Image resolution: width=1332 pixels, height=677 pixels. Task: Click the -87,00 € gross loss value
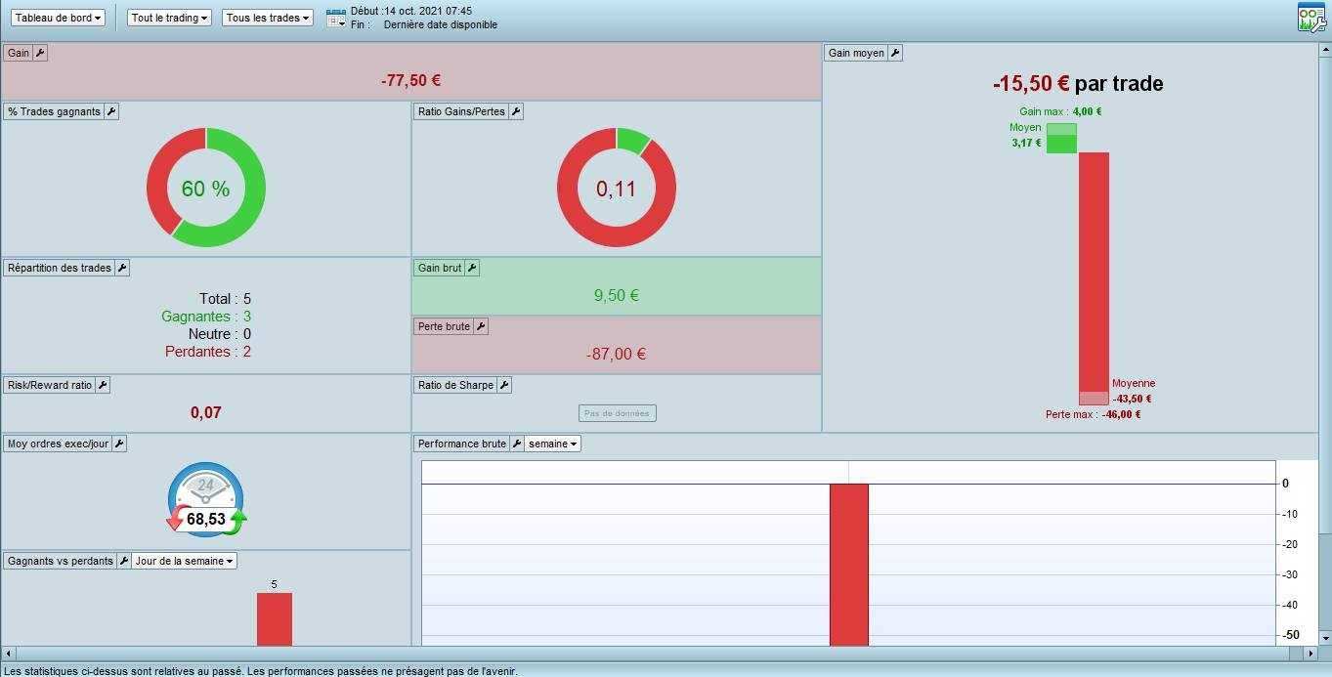click(617, 355)
